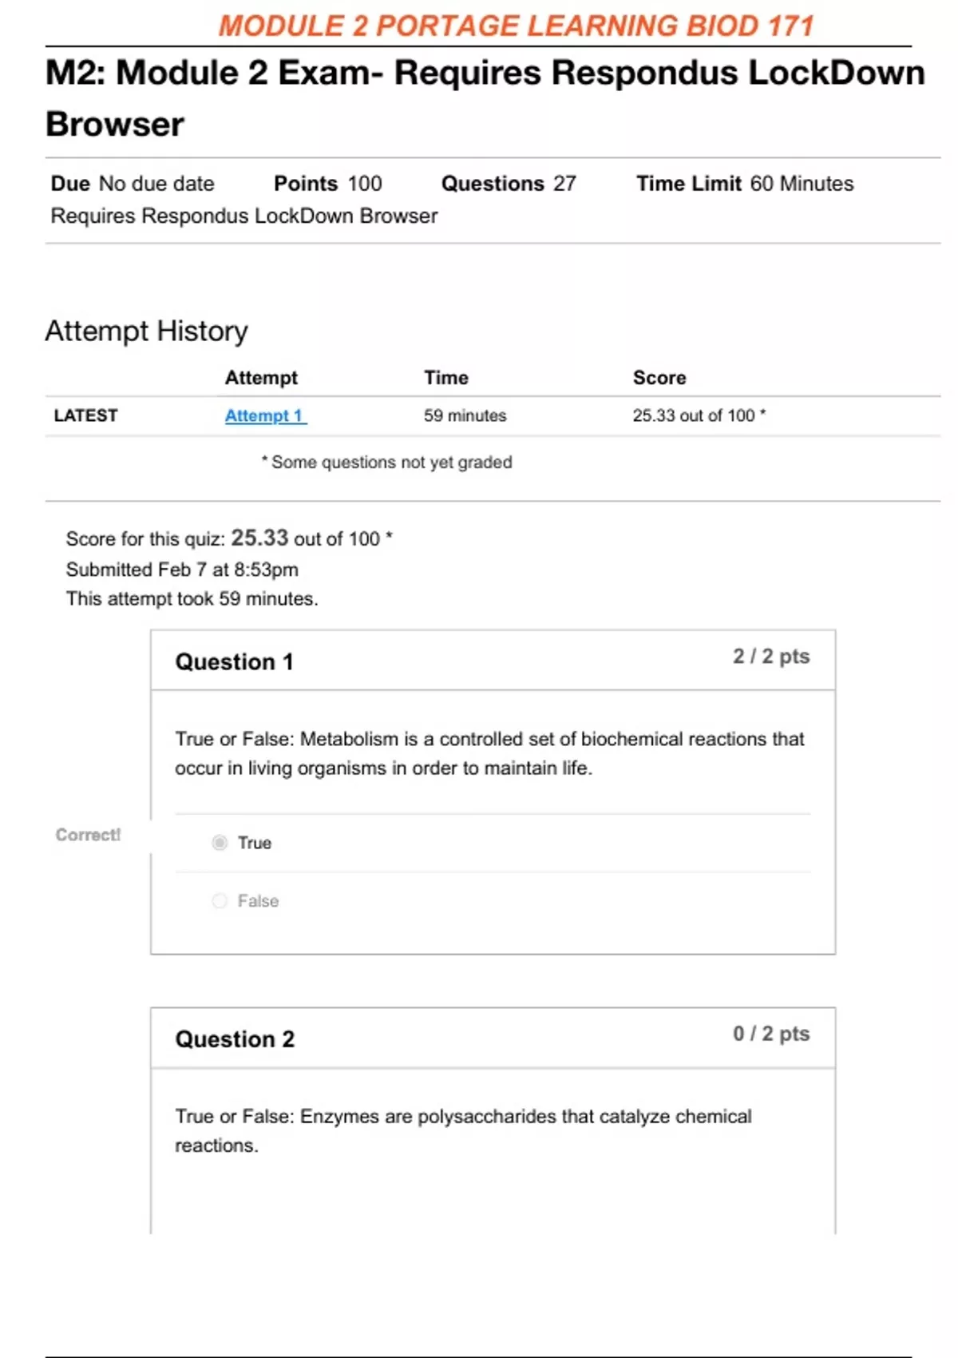Click the orange MODULE 2 PORTAGE LEARNING heading

[516, 26]
